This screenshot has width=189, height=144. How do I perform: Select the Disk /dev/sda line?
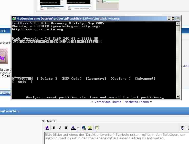[55, 39]
